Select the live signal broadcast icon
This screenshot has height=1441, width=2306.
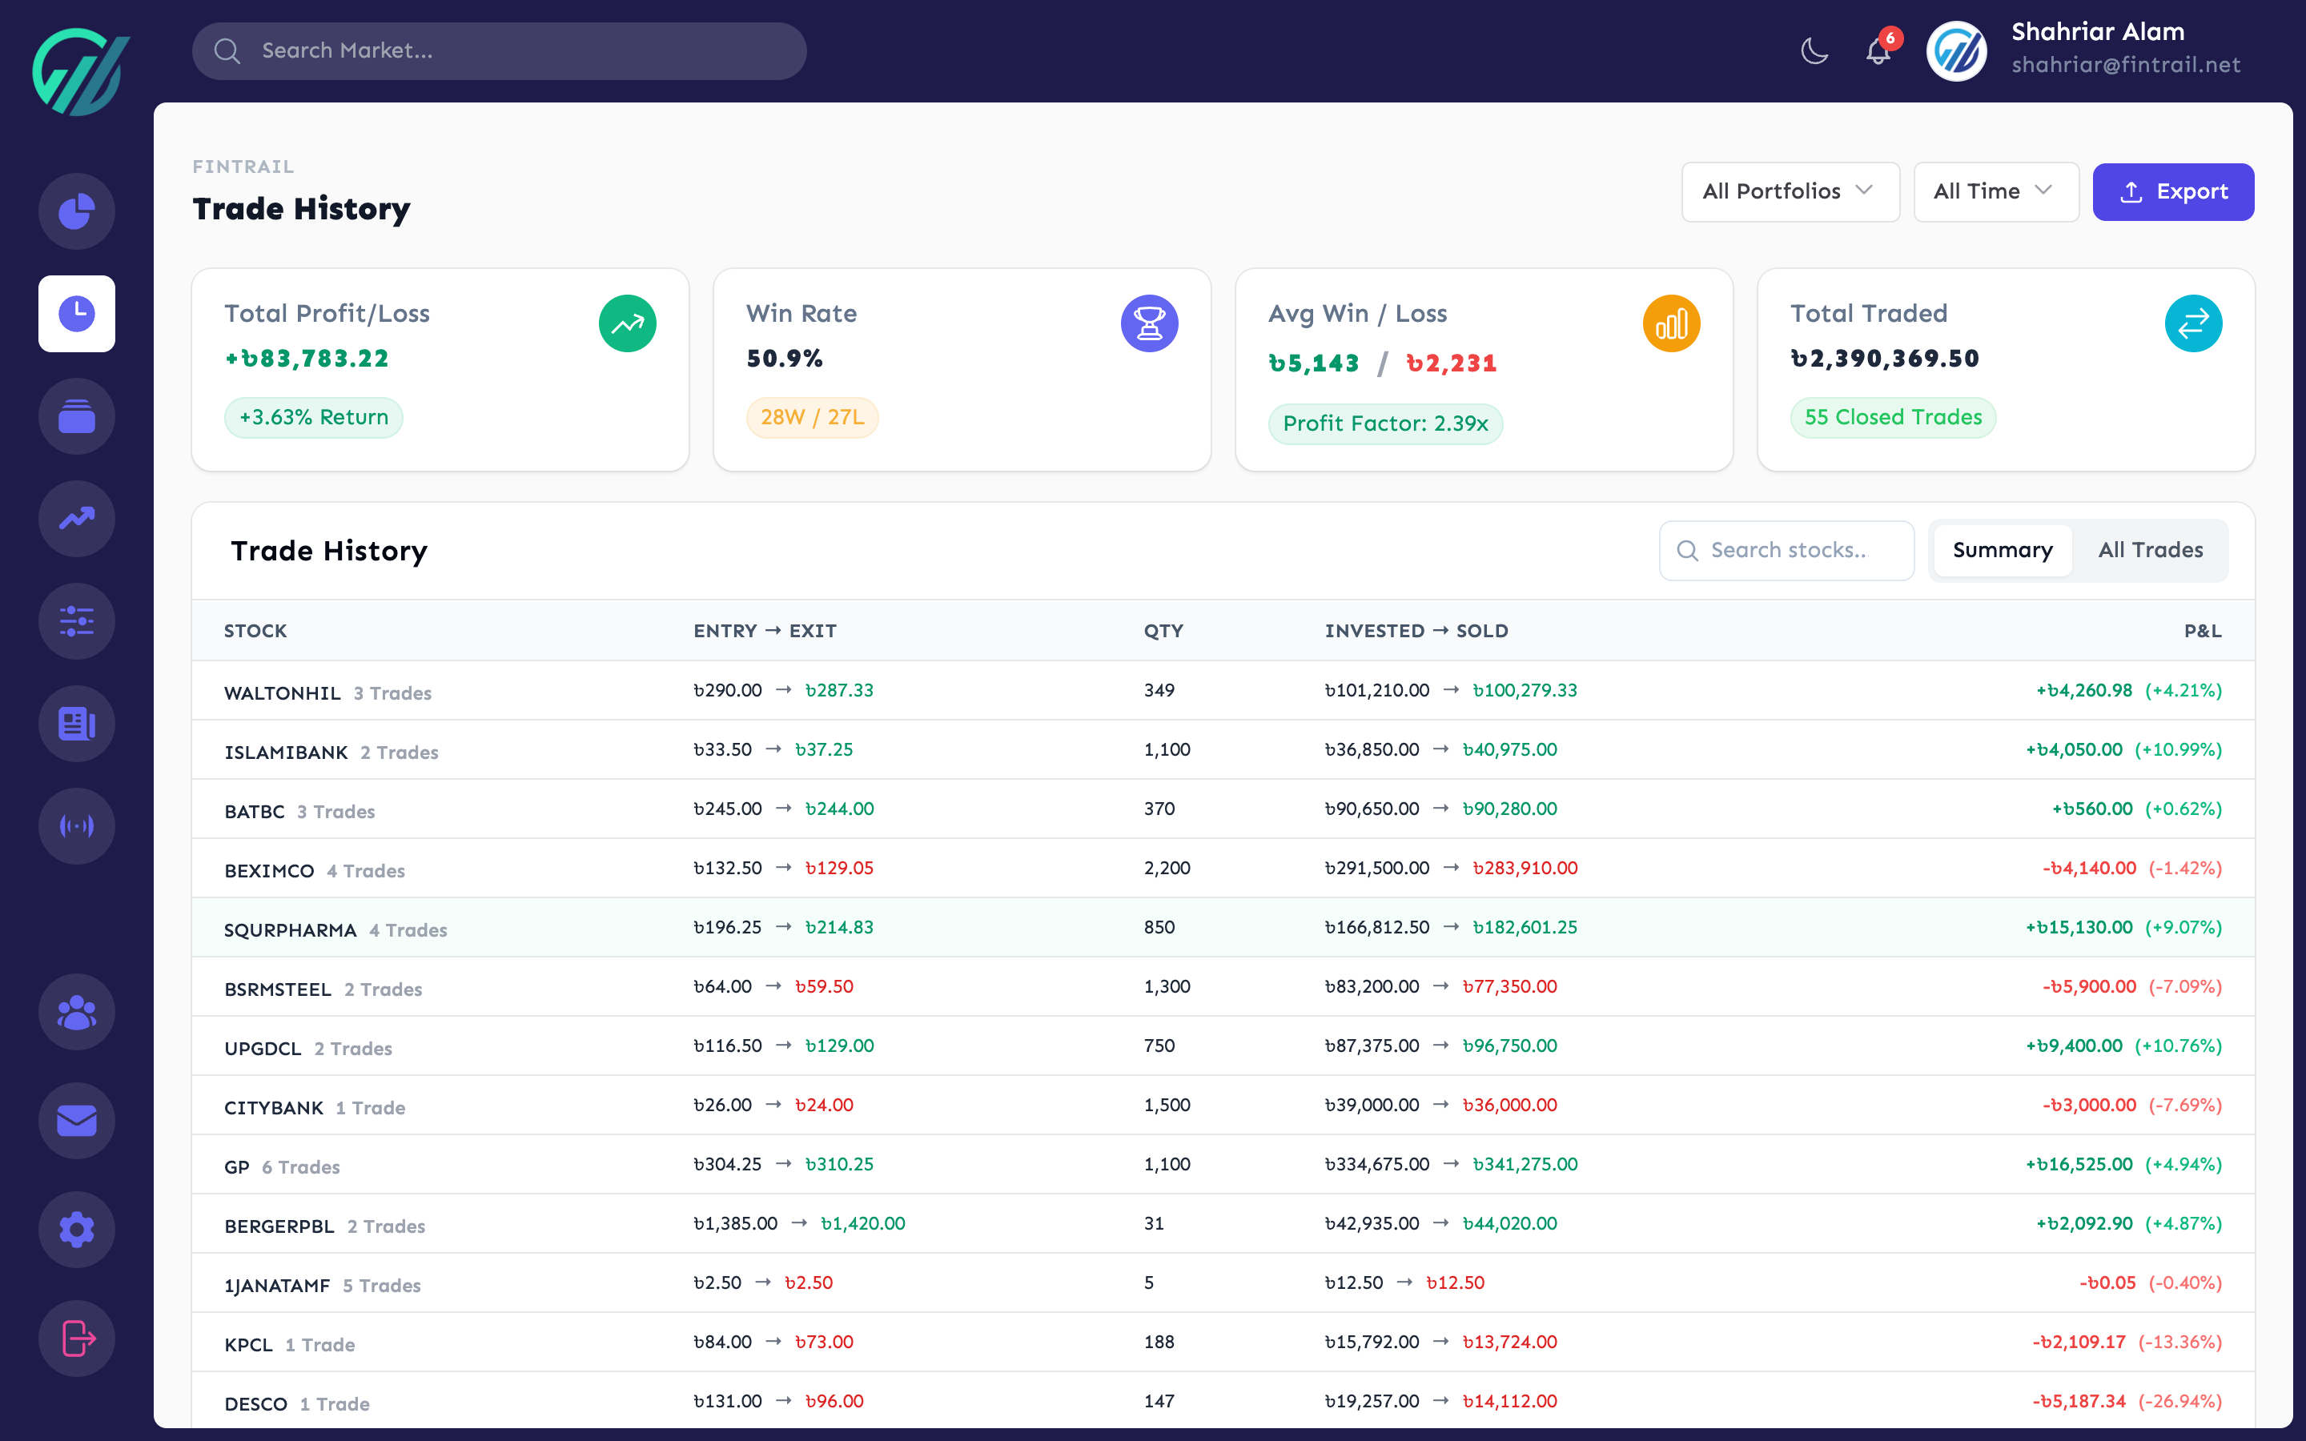tap(76, 825)
